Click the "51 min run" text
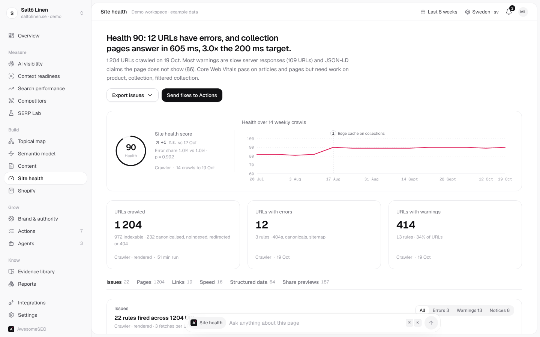The height and width of the screenshot is (337, 540). (x=168, y=257)
